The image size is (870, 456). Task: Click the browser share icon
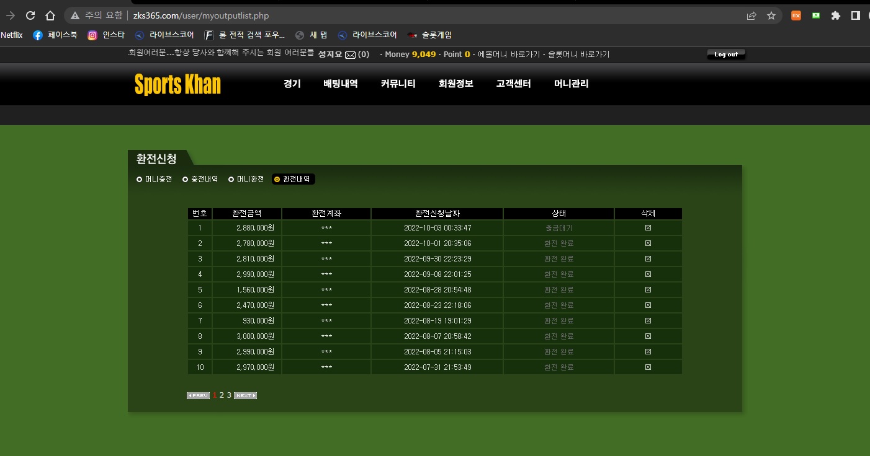coord(751,15)
